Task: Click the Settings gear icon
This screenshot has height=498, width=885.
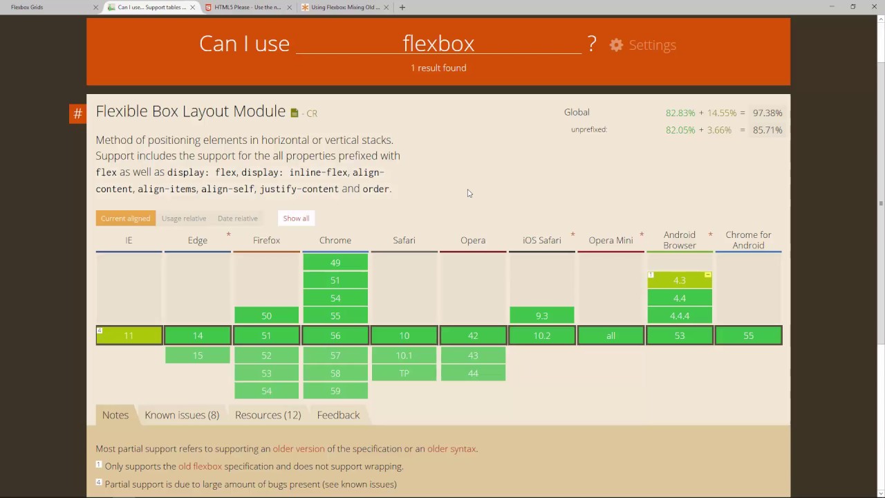Action: [x=616, y=45]
